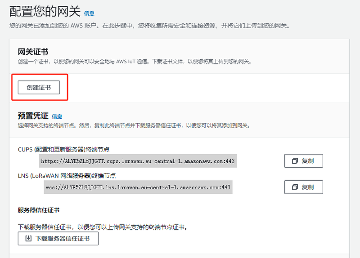This screenshot has width=360, height=258.
Task: Click the 创建证书 button
Action: [x=39, y=87]
